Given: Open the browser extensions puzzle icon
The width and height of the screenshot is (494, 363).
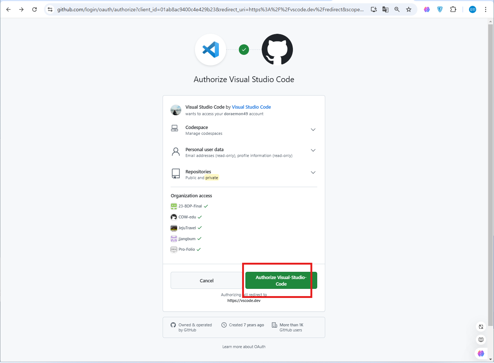Looking at the screenshot, I should point(453,9).
